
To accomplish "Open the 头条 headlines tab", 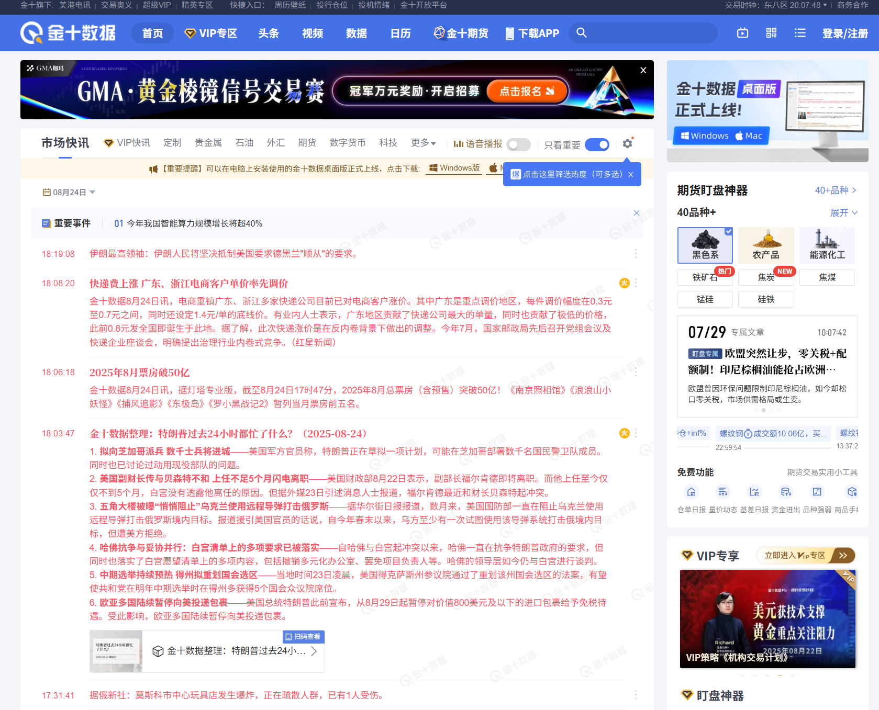I will (x=269, y=33).
